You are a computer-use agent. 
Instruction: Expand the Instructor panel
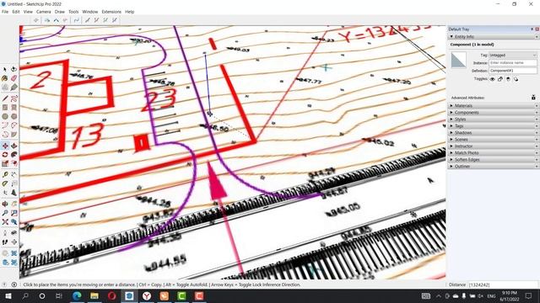493,146
